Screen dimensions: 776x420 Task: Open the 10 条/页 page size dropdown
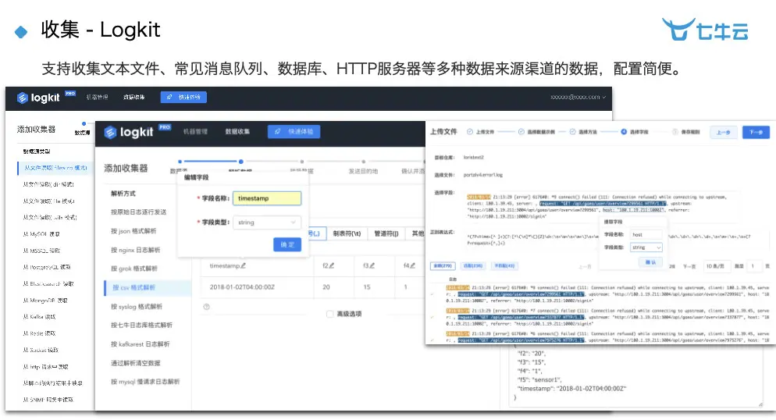[716, 266]
